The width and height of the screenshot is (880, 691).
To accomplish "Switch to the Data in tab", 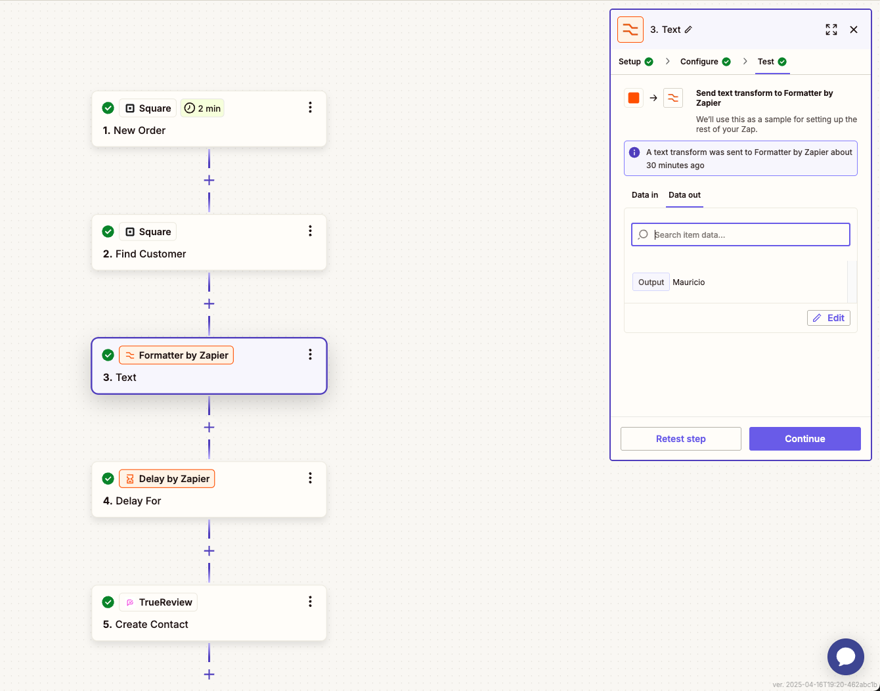I will coord(645,195).
